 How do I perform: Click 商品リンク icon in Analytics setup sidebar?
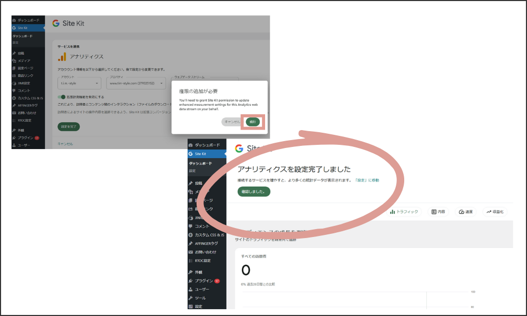click(x=14, y=75)
